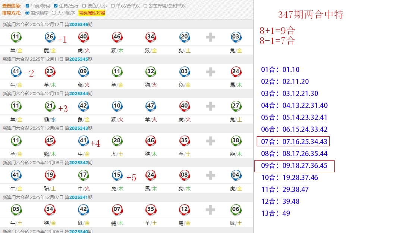Click the gray plus sign in draw 2025346
Image resolution: width=398 pixels, height=233 pixels.
[210, 37]
